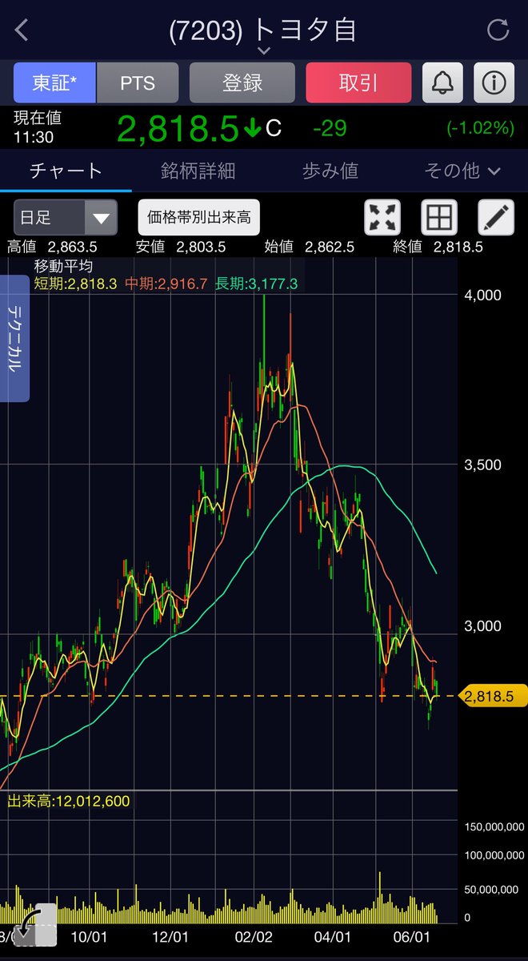Image resolution: width=528 pixels, height=961 pixels.
Task: Tap the 12/01 date axis label
Action: point(170,936)
